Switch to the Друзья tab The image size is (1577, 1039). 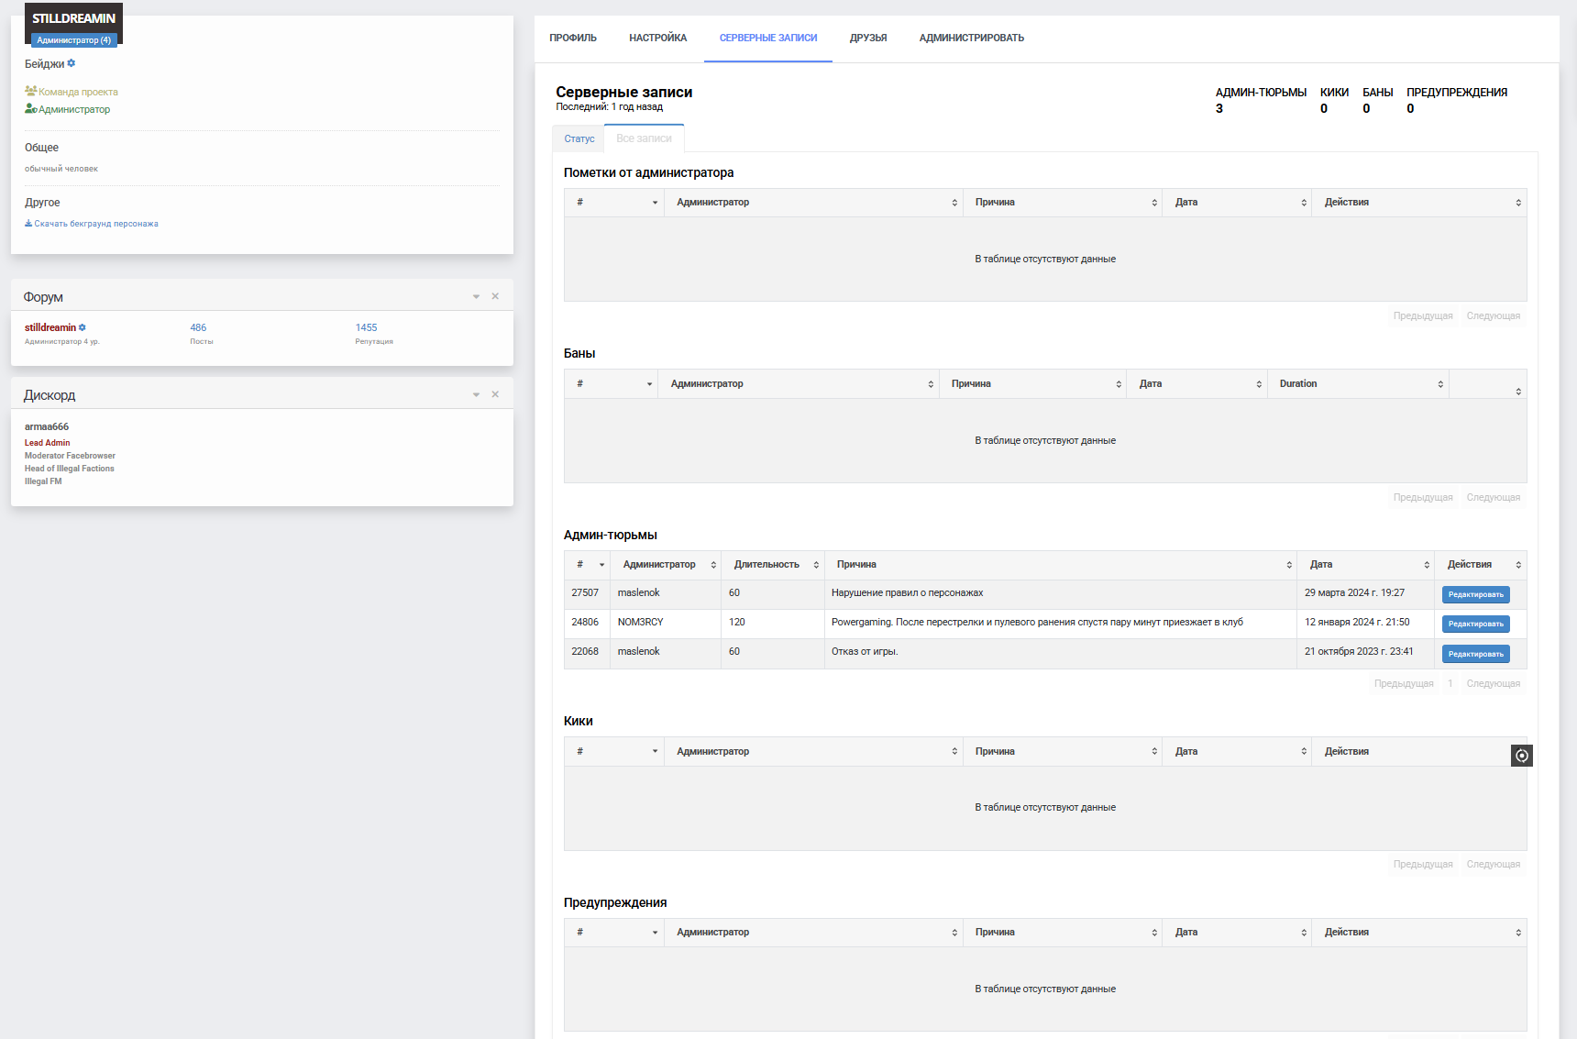pyautogui.click(x=868, y=38)
